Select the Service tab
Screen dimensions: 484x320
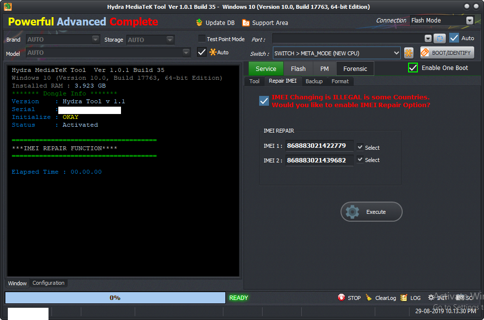tap(266, 69)
